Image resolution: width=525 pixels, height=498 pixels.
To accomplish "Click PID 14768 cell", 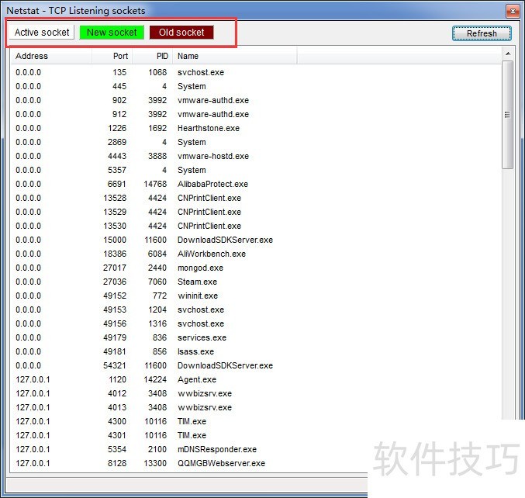I will (x=155, y=184).
